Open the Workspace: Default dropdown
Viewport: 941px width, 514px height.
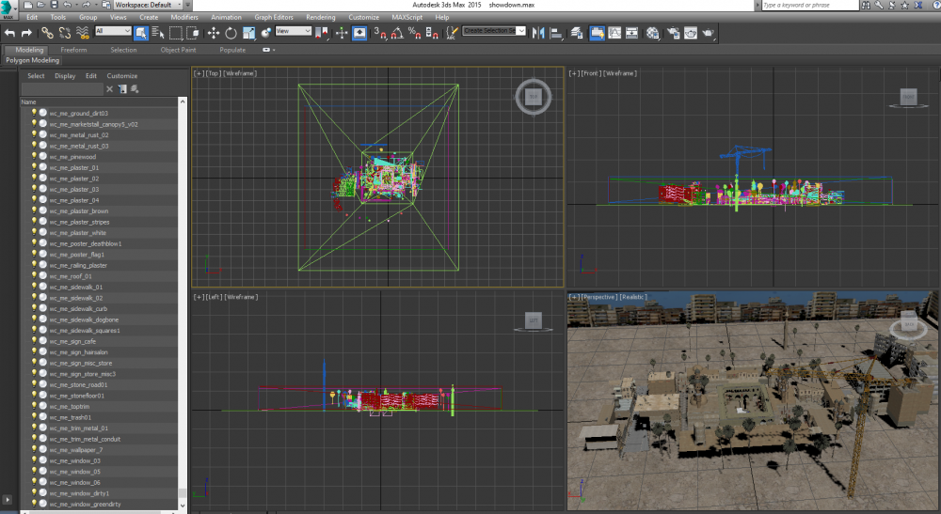[151, 5]
